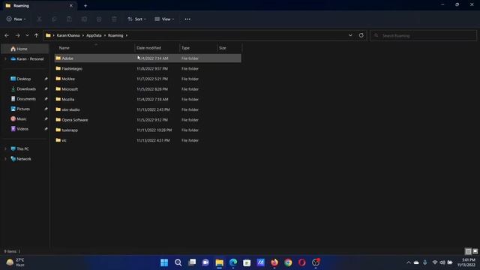Click the Cut toolbar icon

point(39,19)
